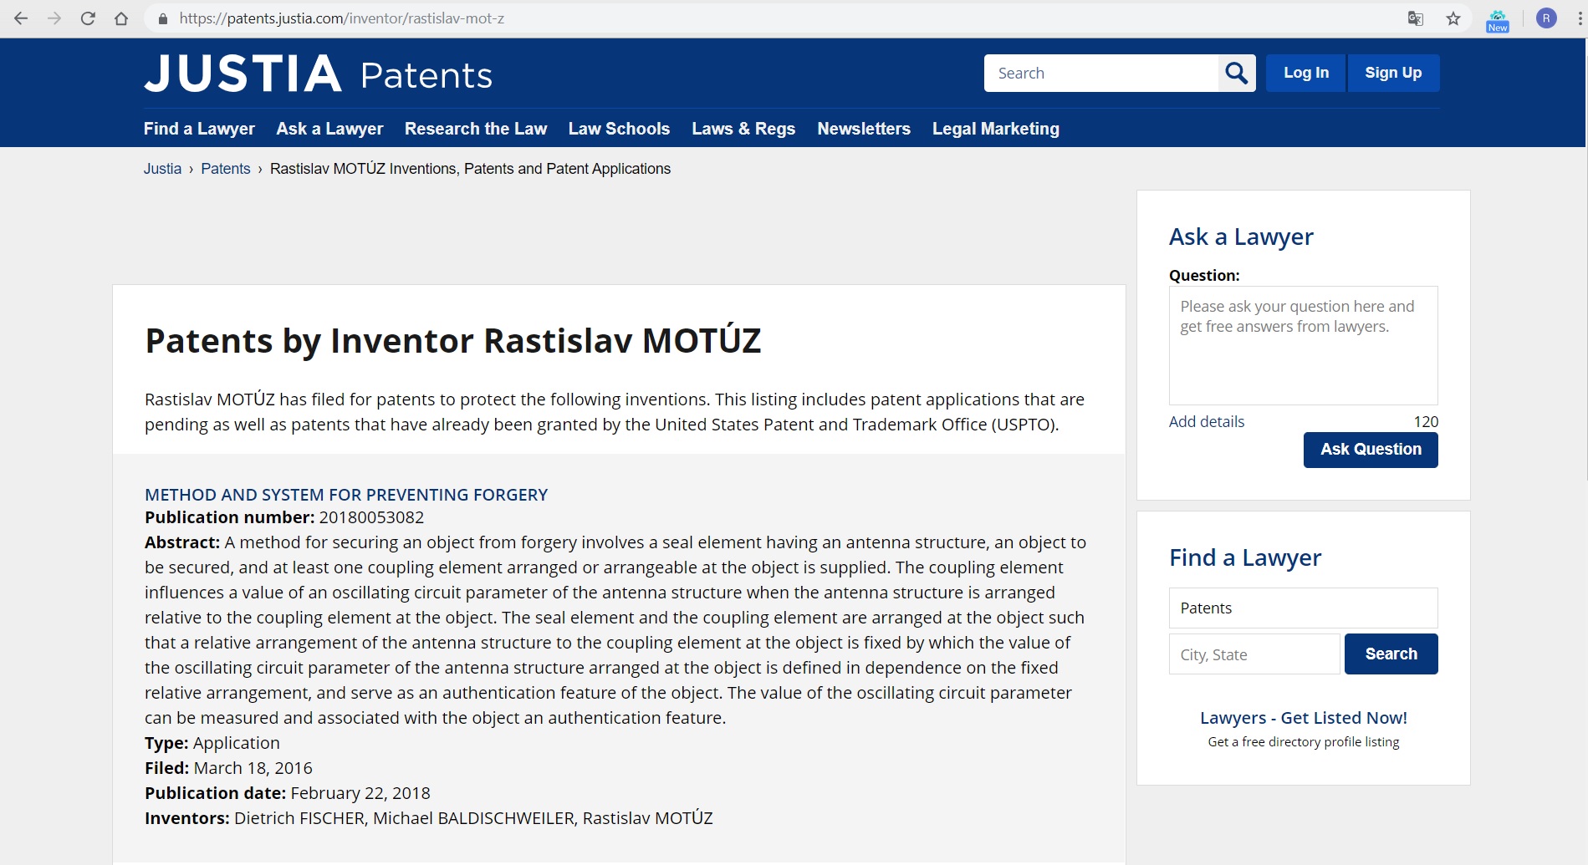Image resolution: width=1588 pixels, height=865 pixels.
Task: Open Laws & Regs menu item
Action: (743, 129)
